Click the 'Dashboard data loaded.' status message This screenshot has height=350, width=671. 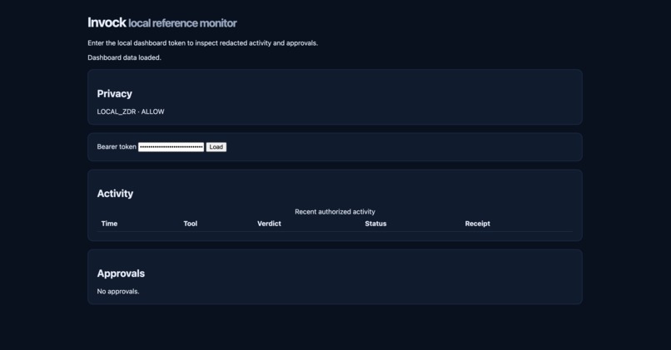(x=125, y=57)
